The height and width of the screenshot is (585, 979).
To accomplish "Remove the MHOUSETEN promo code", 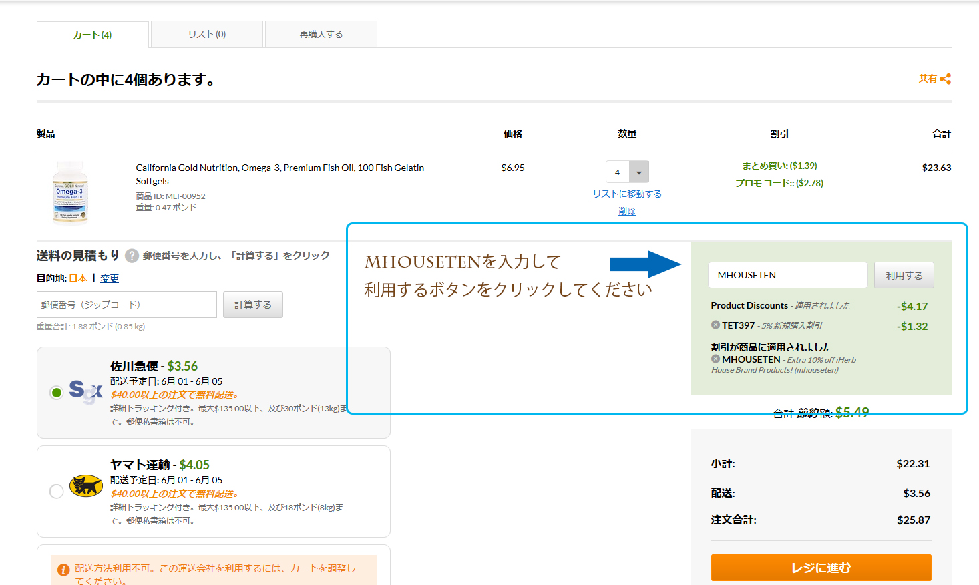I will 715,359.
